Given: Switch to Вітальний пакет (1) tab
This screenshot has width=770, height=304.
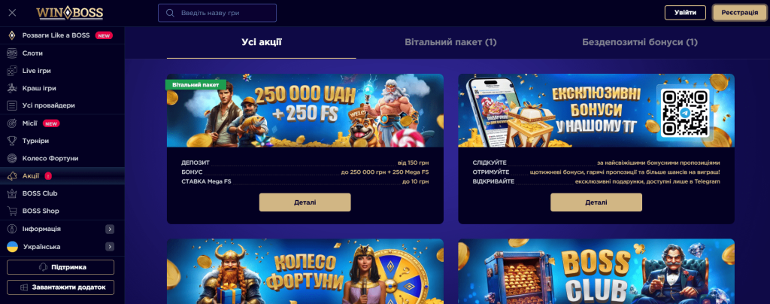Looking at the screenshot, I should coord(451,42).
